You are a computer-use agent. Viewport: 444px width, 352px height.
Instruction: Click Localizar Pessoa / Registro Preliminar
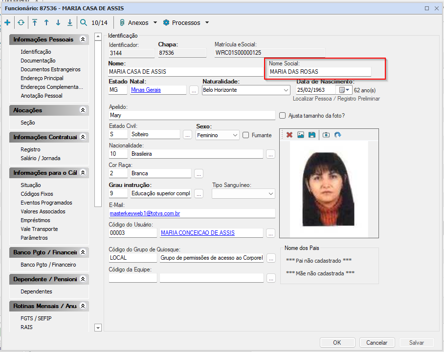tap(336, 99)
